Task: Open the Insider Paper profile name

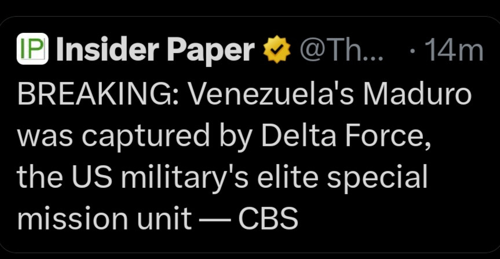Action: point(155,51)
